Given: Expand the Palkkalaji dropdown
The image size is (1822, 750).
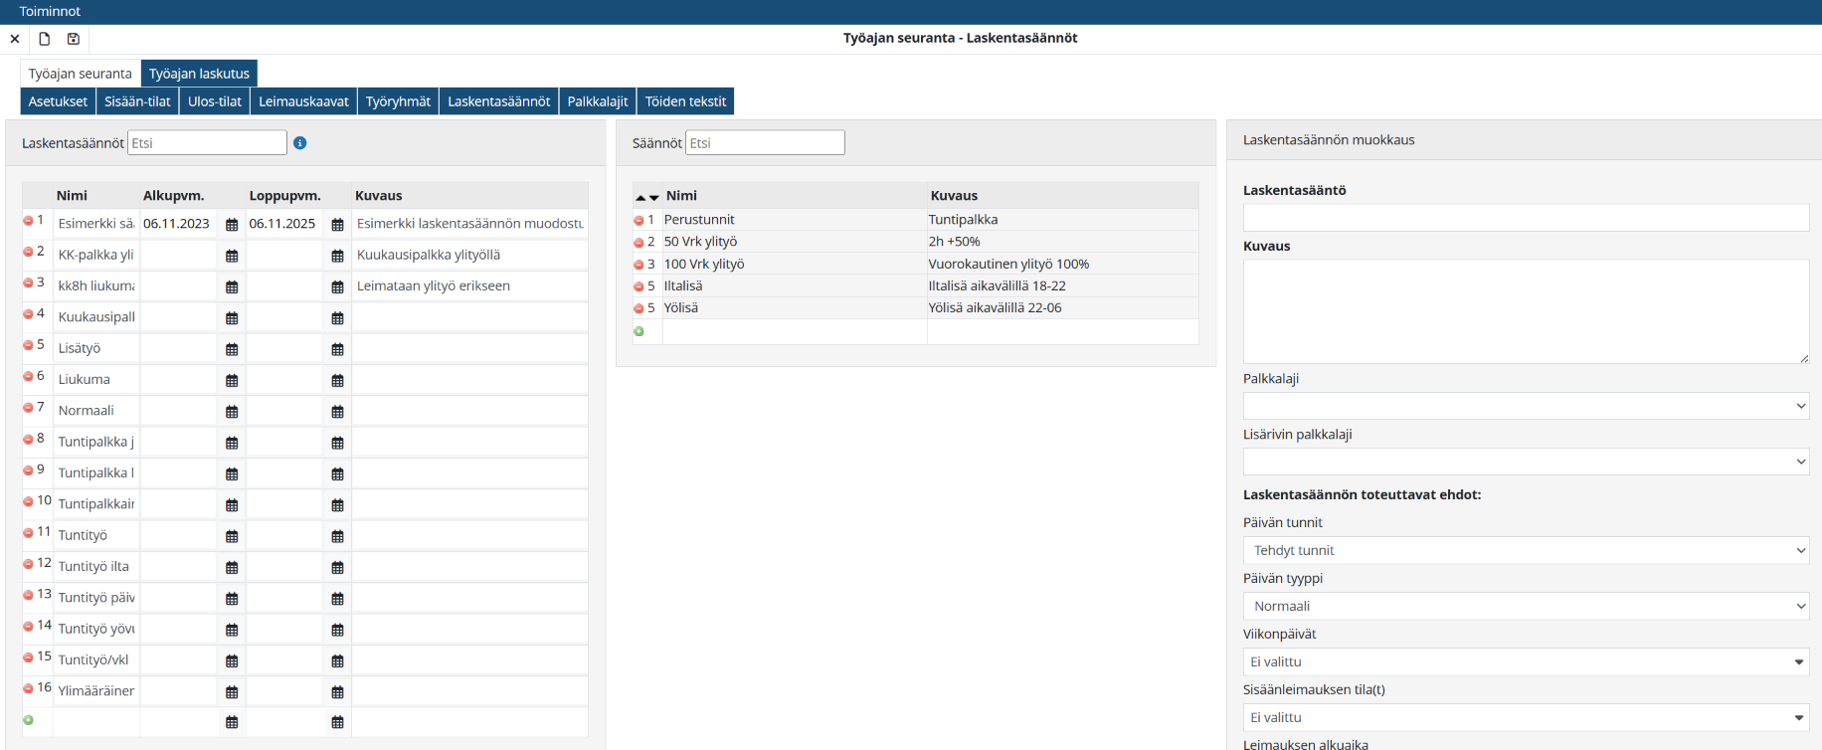Looking at the screenshot, I should [x=1525, y=406].
